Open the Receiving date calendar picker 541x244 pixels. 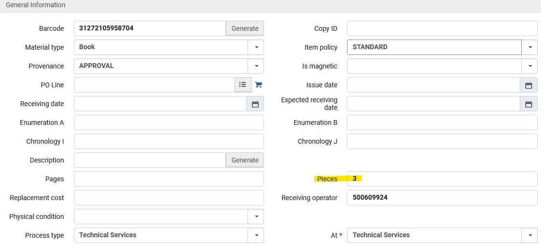pos(255,104)
